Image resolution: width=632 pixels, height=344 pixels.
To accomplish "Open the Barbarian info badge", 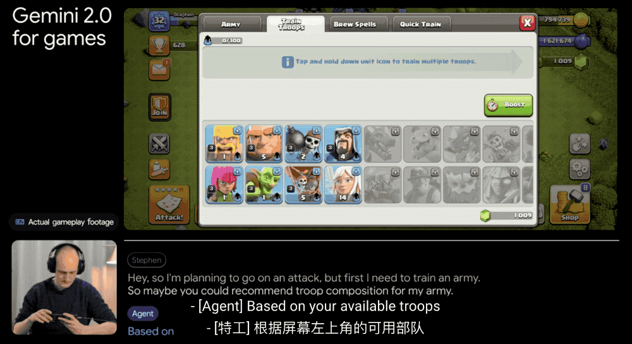I will click(238, 130).
